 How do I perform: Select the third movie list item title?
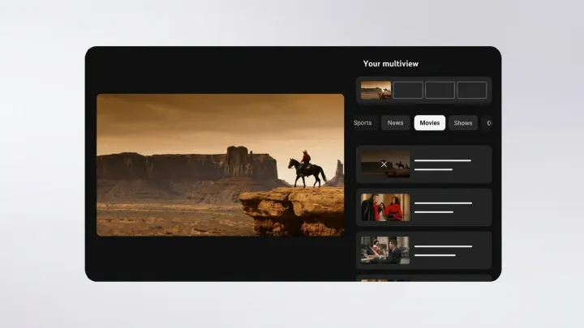click(442, 246)
